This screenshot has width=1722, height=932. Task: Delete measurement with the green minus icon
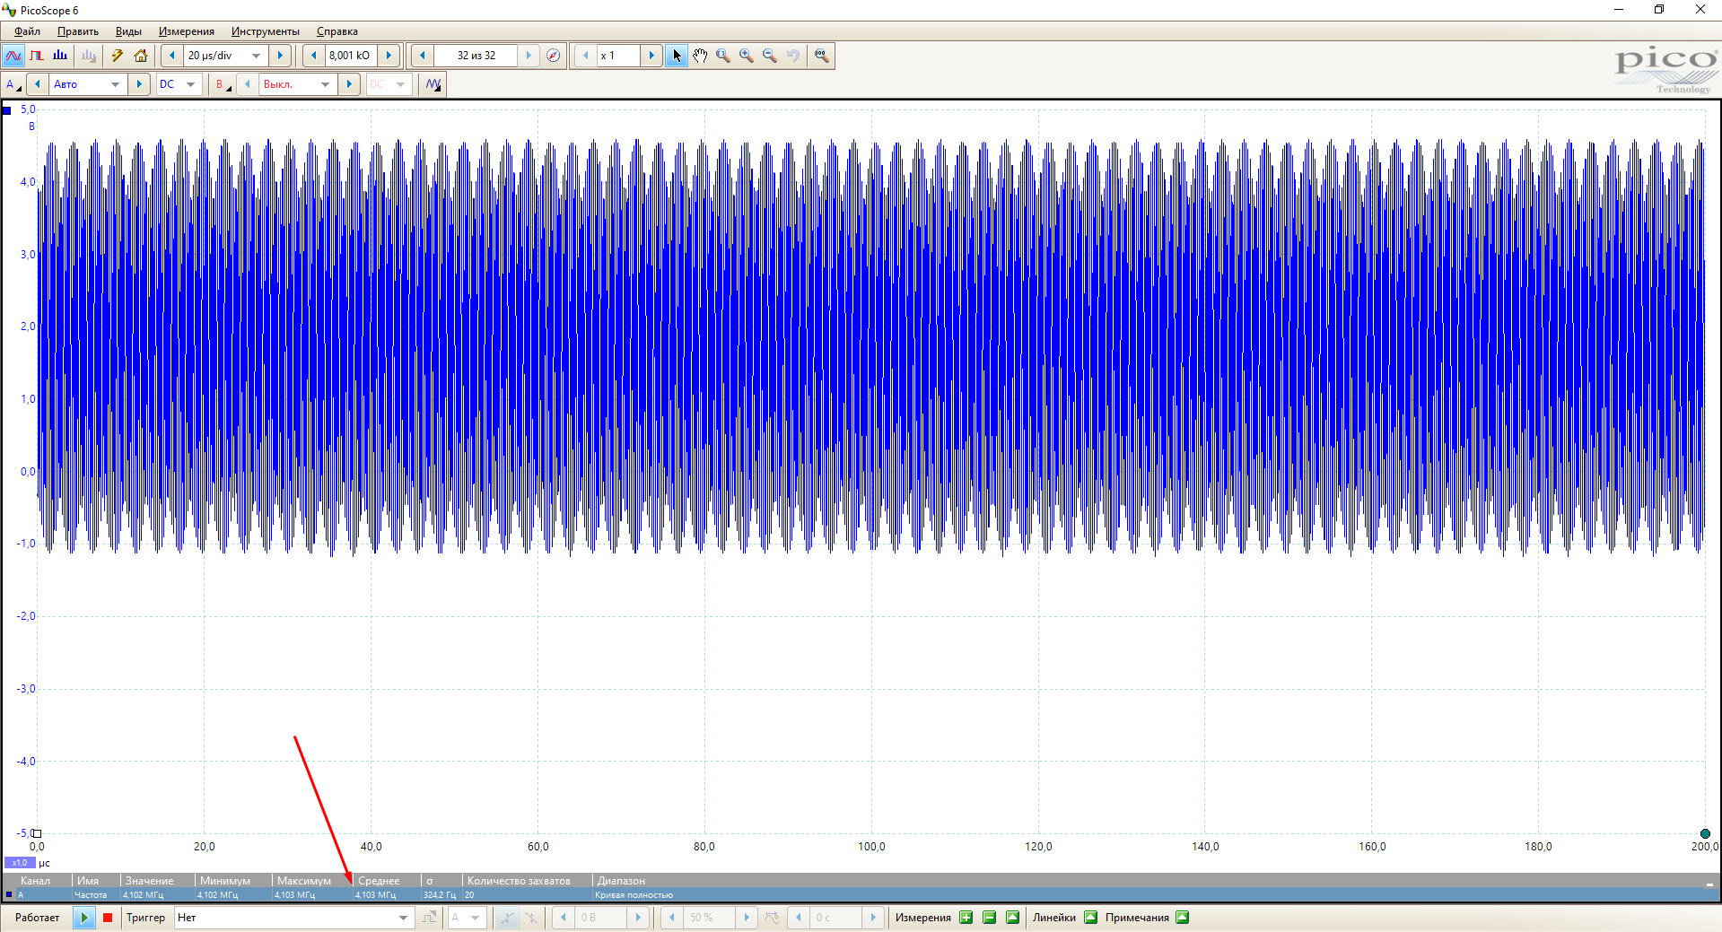[x=990, y=918]
